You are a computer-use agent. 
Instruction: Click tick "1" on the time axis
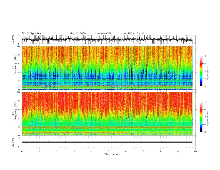click(39, 151)
